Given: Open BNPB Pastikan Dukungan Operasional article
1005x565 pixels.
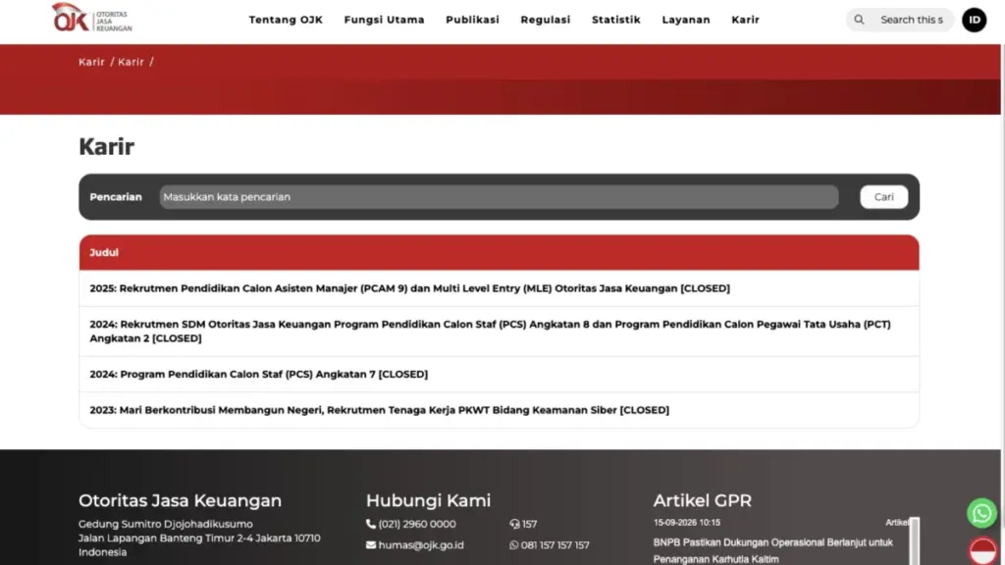Looking at the screenshot, I should (773, 550).
